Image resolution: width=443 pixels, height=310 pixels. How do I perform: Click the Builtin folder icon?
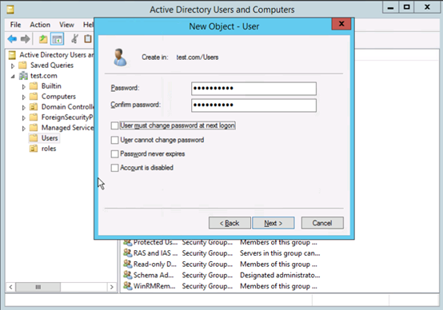coord(34,86)
